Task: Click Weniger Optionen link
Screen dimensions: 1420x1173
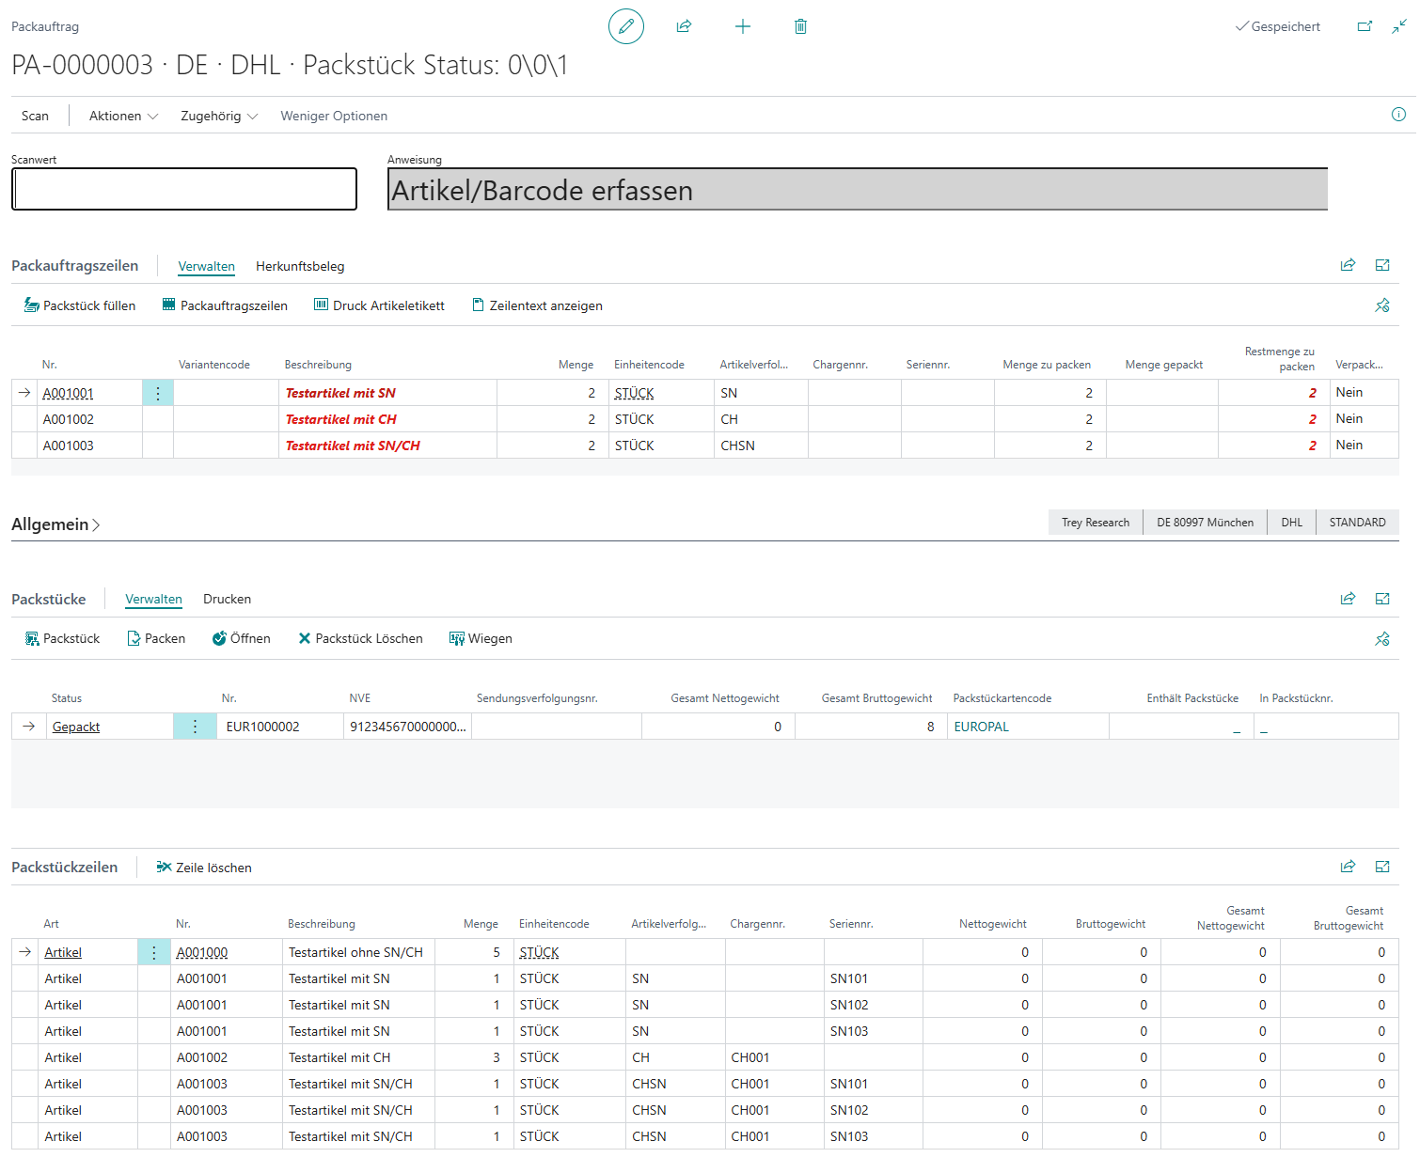Action: coord(334,116)
